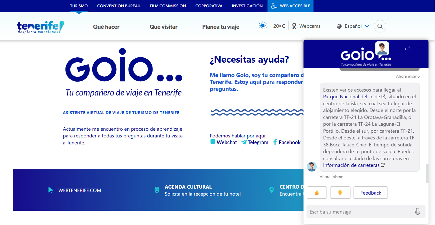Viewport: 435px width, 225px height.
Task: Click the chat swap arrows icon
Action: (407, 48)
